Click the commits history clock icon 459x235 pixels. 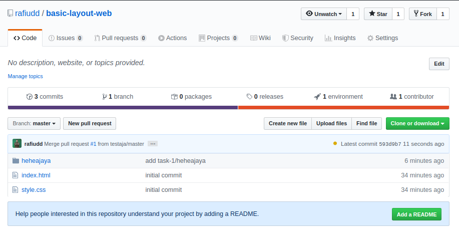(29, 97)
